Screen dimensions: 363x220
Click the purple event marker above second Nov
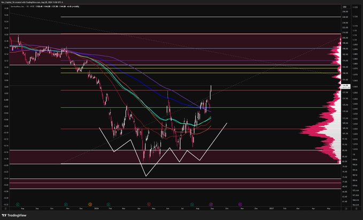pyautogui.click(x=240, y=204)
